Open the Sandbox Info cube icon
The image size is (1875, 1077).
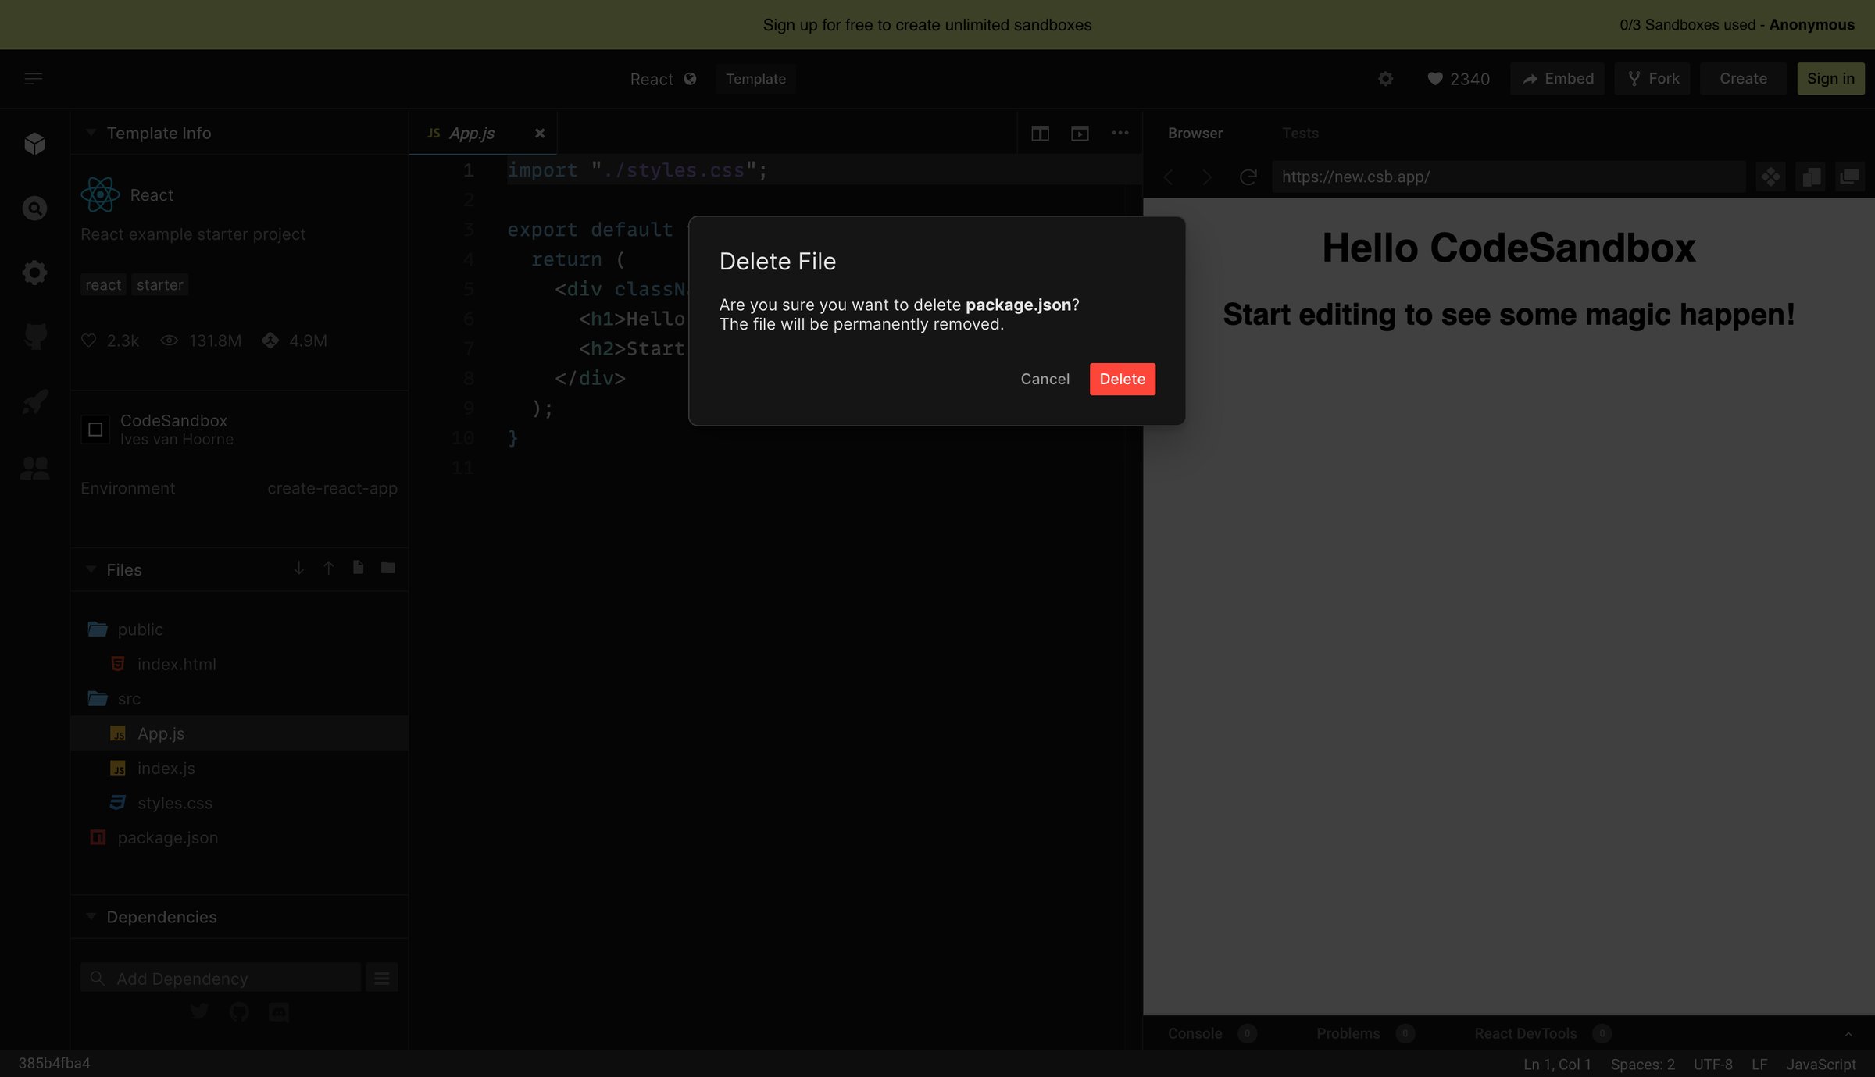[34, 143]
